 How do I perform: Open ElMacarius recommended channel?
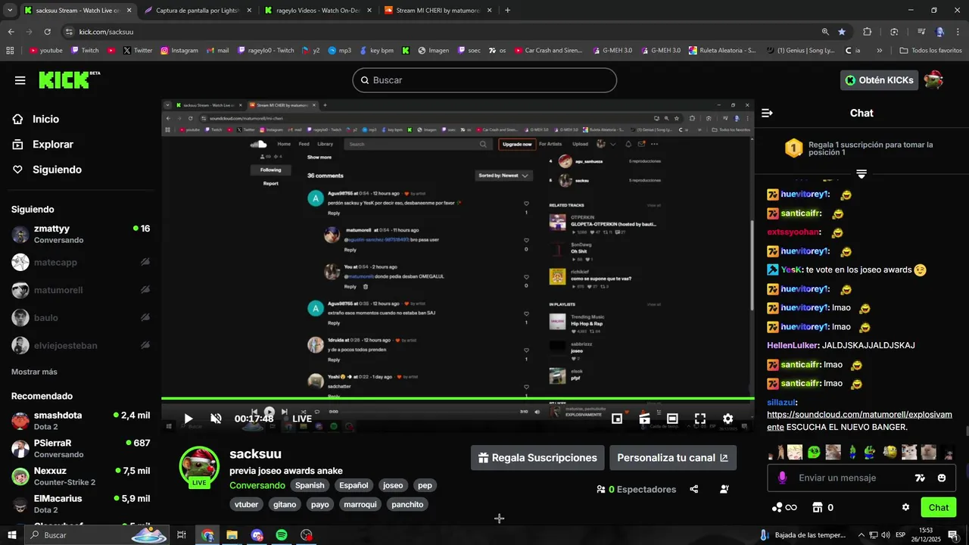(80, 504)
